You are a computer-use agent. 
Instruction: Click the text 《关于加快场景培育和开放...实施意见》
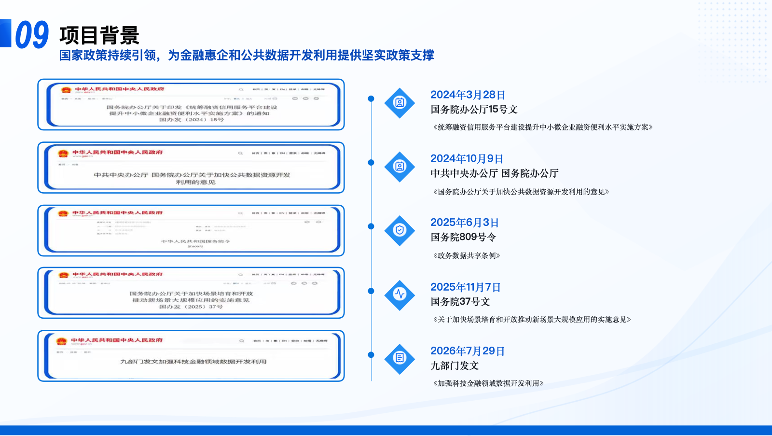(x=532, y=319)
